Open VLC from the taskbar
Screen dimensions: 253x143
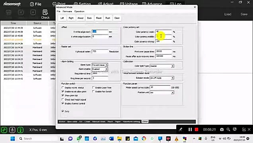click(x=177, y=139)
